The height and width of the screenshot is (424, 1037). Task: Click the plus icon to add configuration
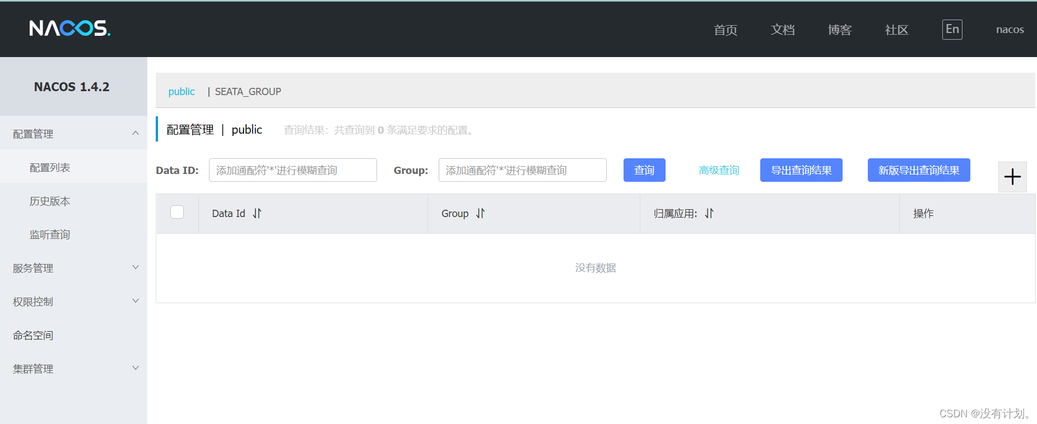pos(1012,177)
